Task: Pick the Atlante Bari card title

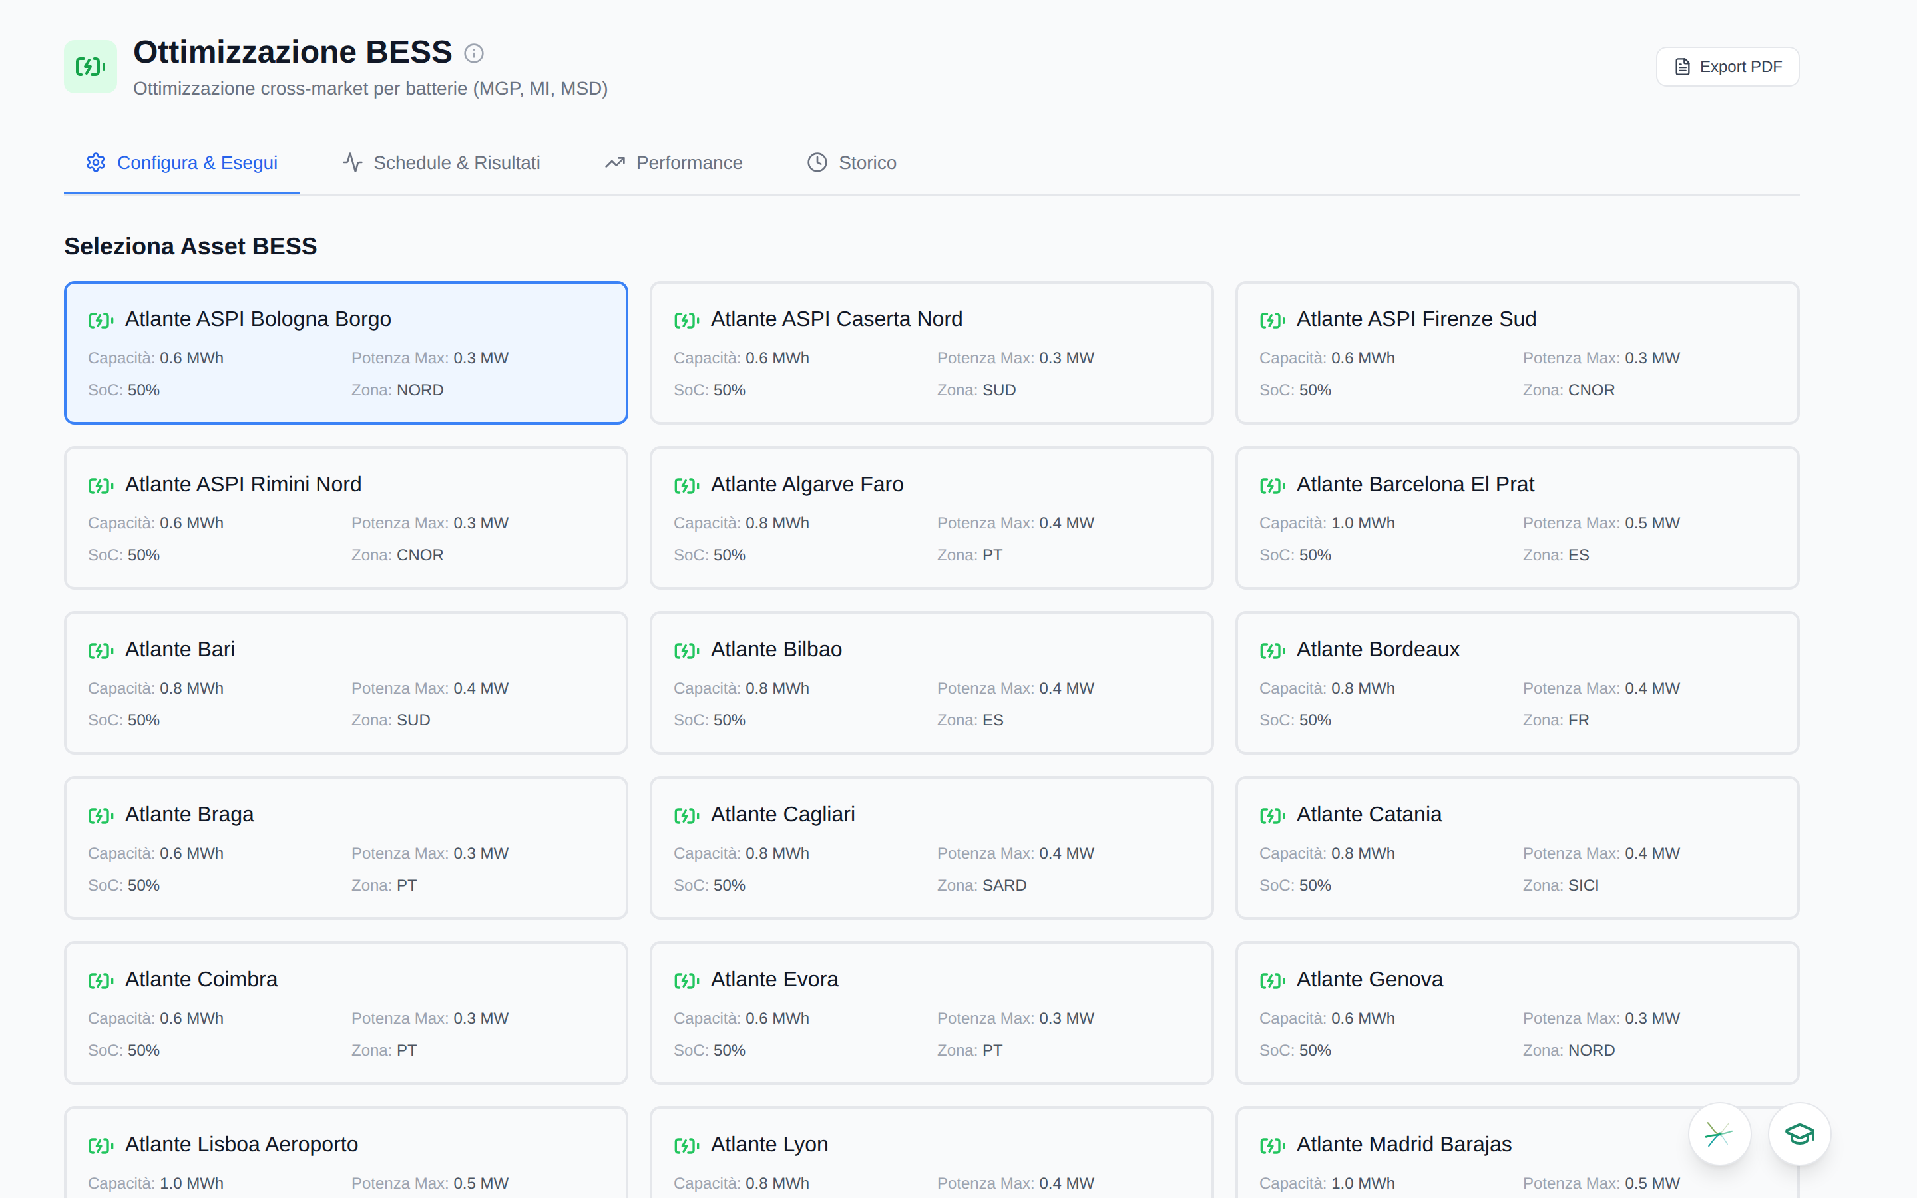Action: tap(180, 649)
